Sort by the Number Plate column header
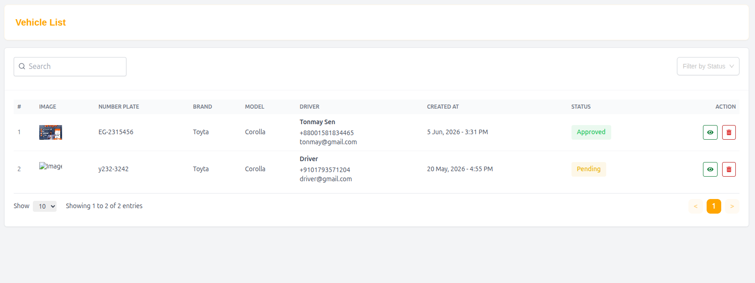This screenshot has height=283, width=755. click(119, 107)
